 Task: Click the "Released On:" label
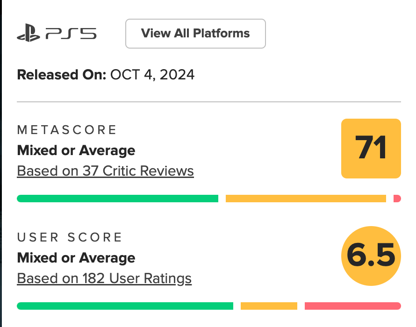pos(62,75)
